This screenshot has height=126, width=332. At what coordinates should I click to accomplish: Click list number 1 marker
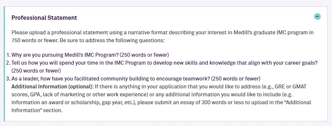coord(8,55)
